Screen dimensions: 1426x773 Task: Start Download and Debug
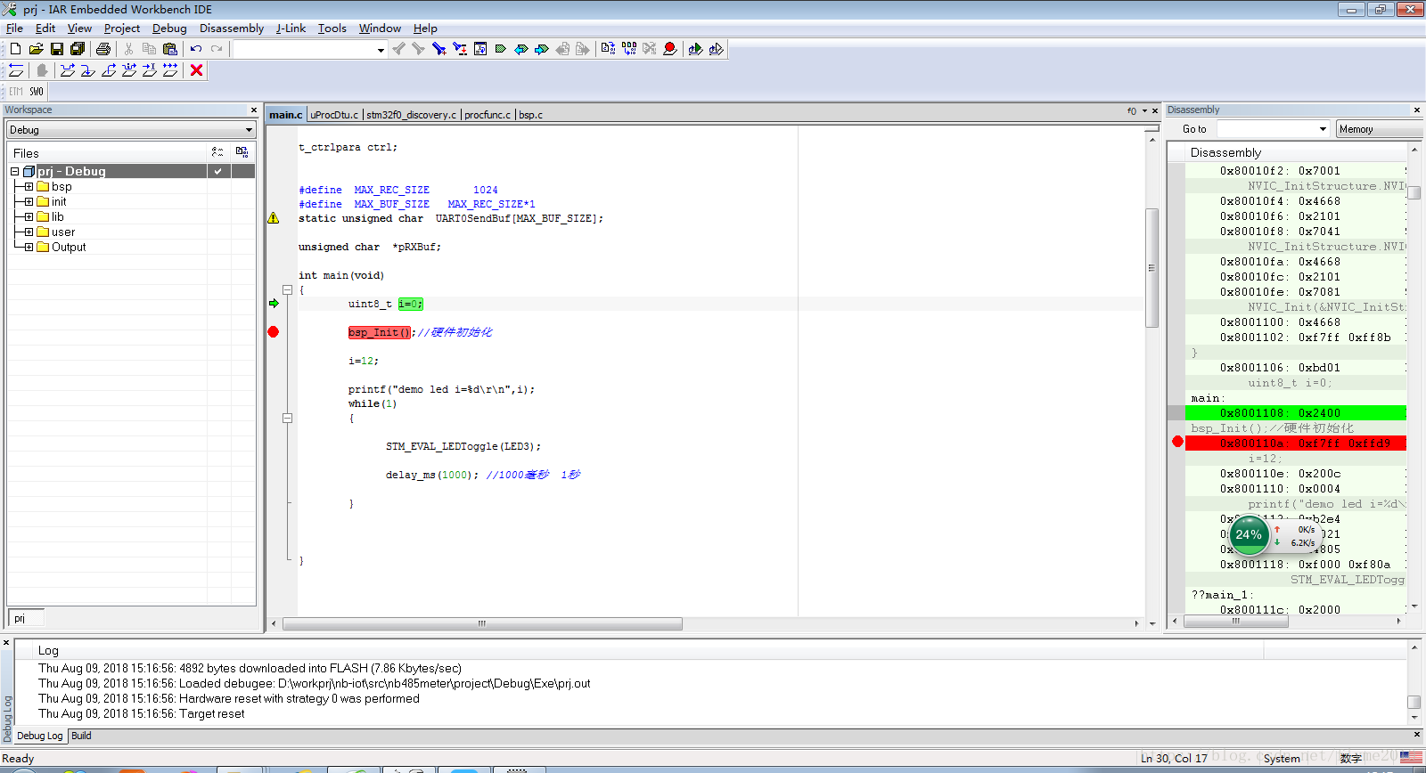click(695, 49)
